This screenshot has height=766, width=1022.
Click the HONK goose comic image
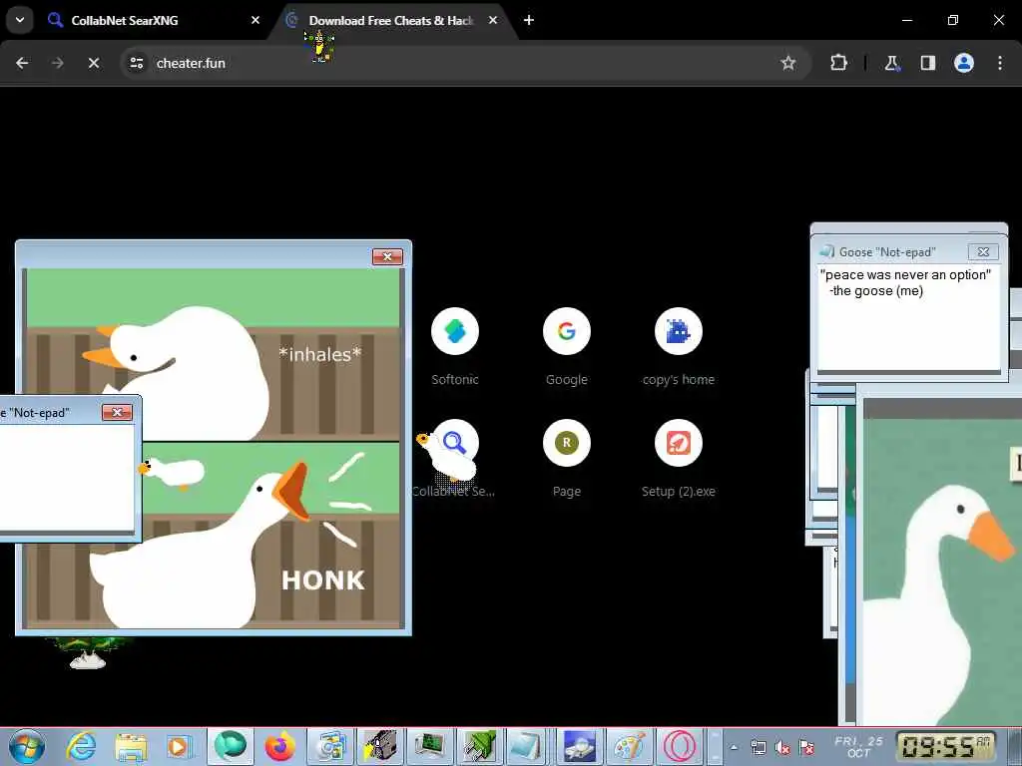214,448
